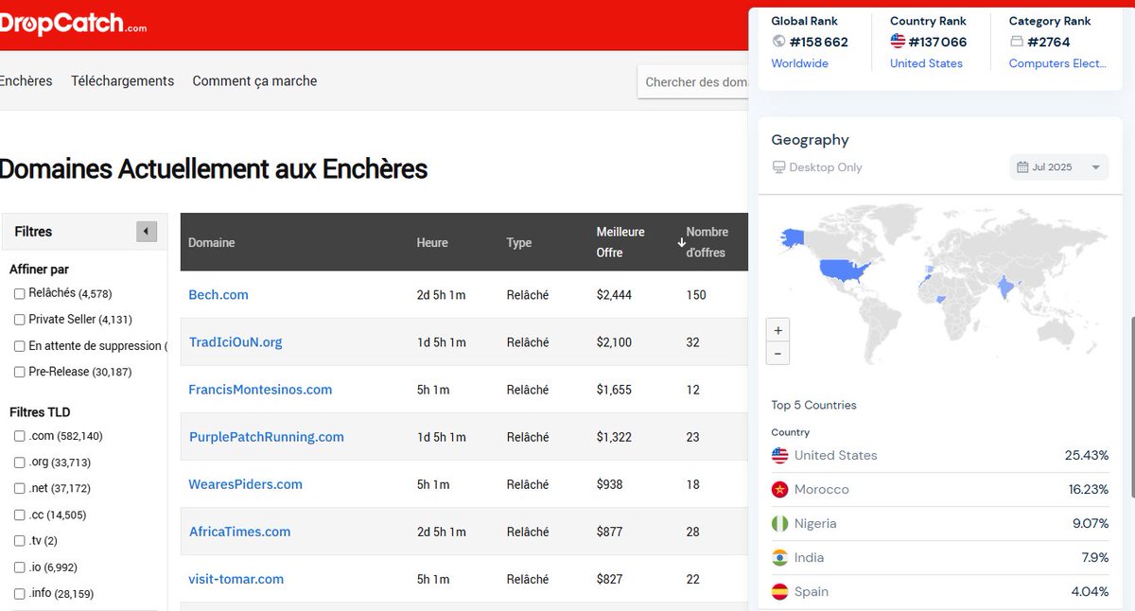Click in the Chercher des domaines search field

pos(695,82)
